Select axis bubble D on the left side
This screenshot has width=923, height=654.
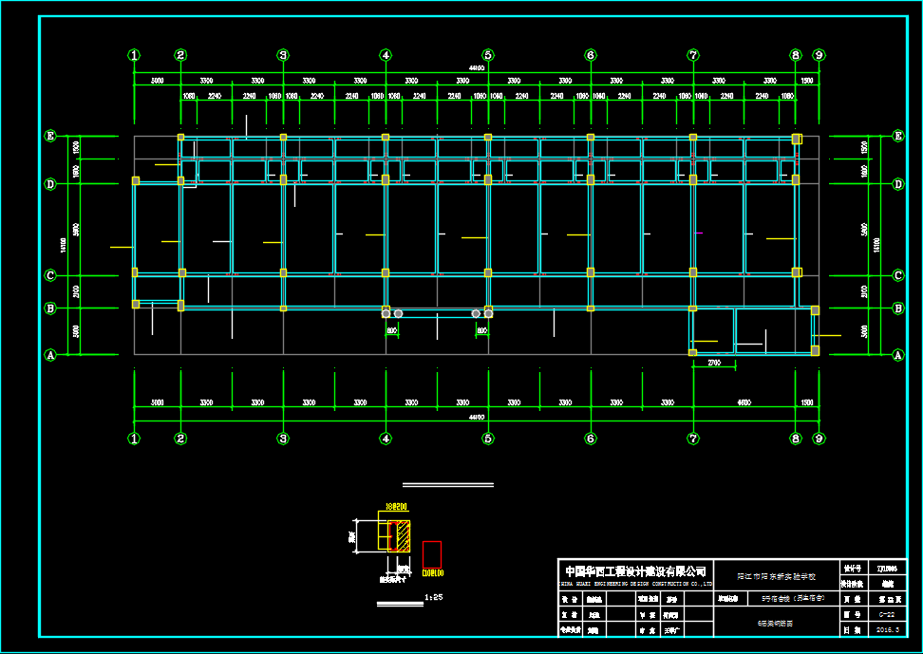(50, 184)
